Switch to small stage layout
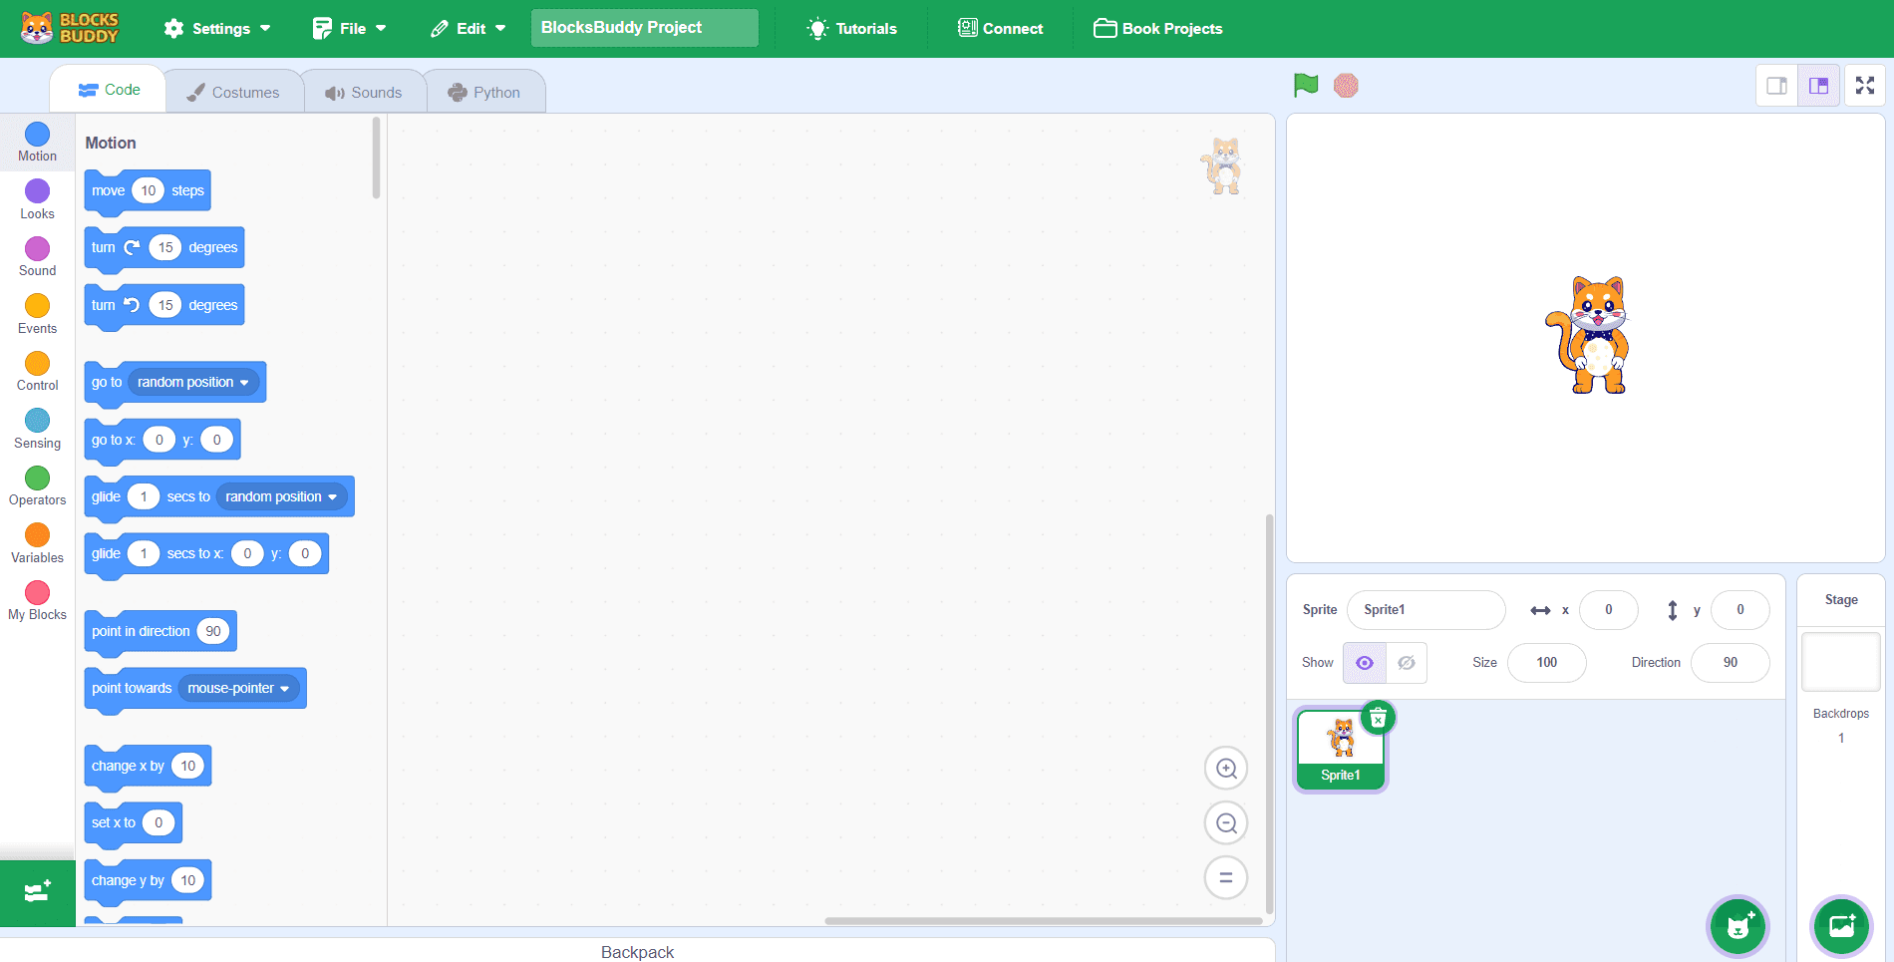The image size is (1894, 962). [1776, 86]
